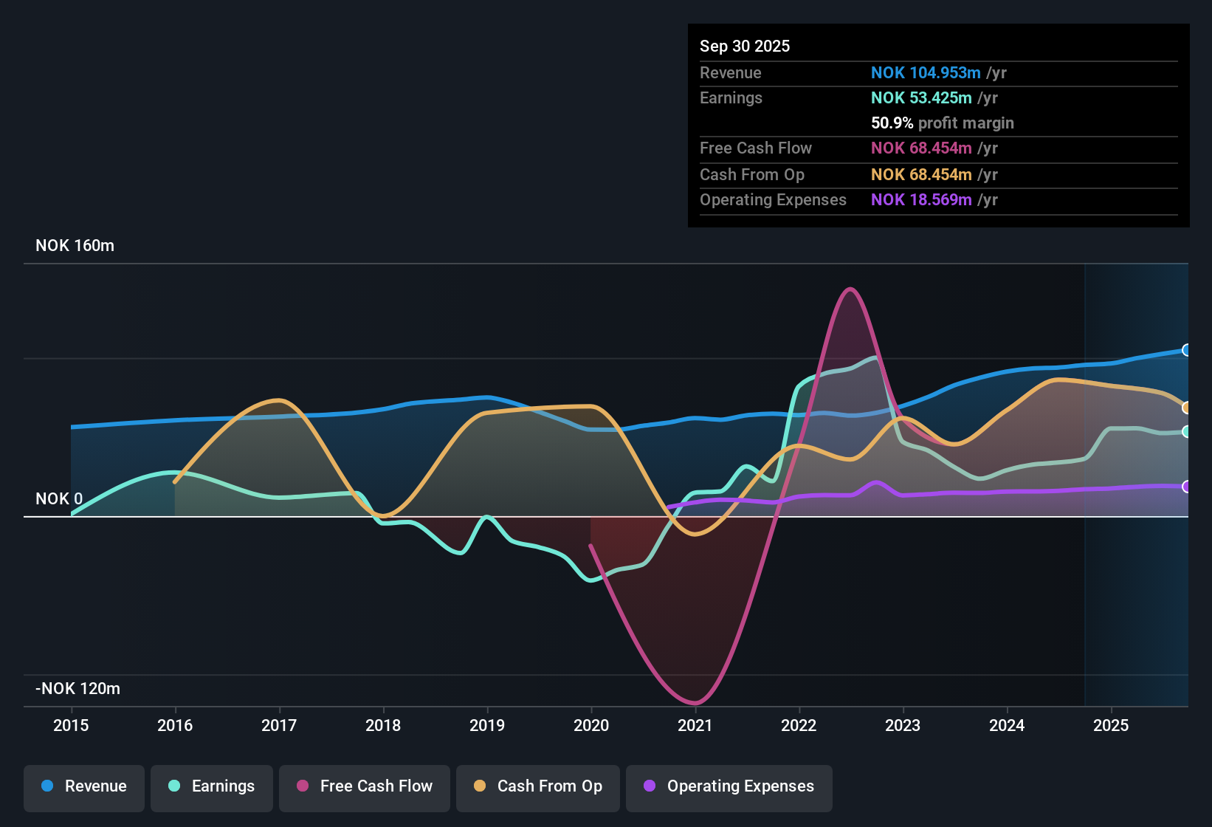Click the teal Earnings legend dot
The image size is (1212, 827).
[x=174, y=786]
